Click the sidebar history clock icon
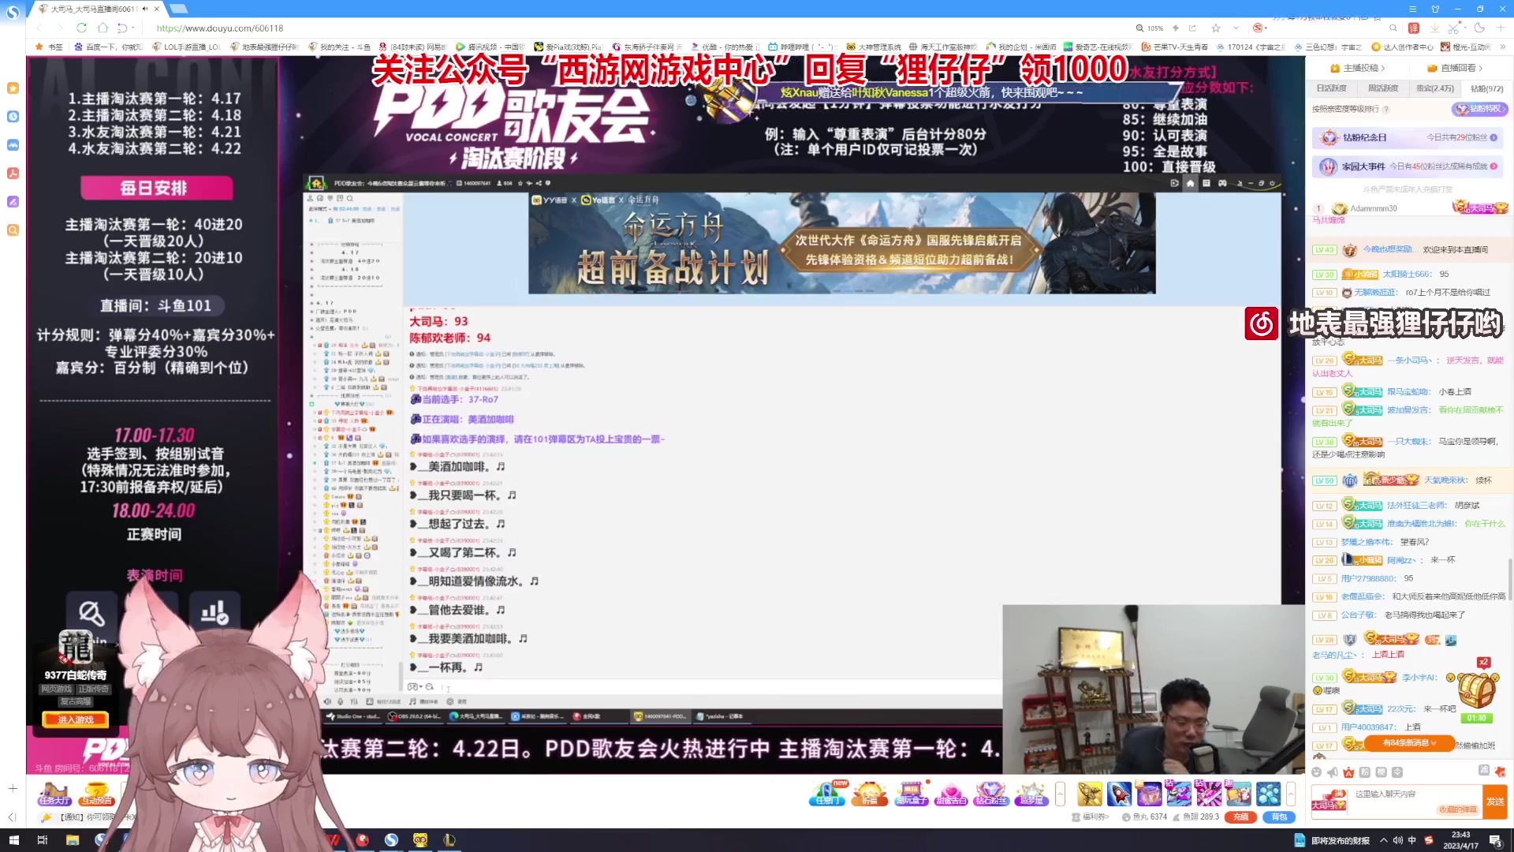 [13, 117]
